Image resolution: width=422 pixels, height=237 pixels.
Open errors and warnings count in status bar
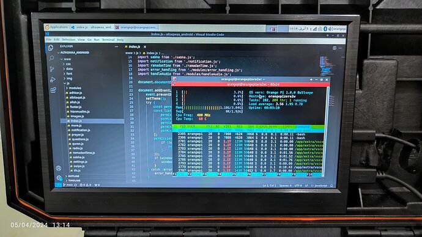pyautogui.click(x=86, y=185)
